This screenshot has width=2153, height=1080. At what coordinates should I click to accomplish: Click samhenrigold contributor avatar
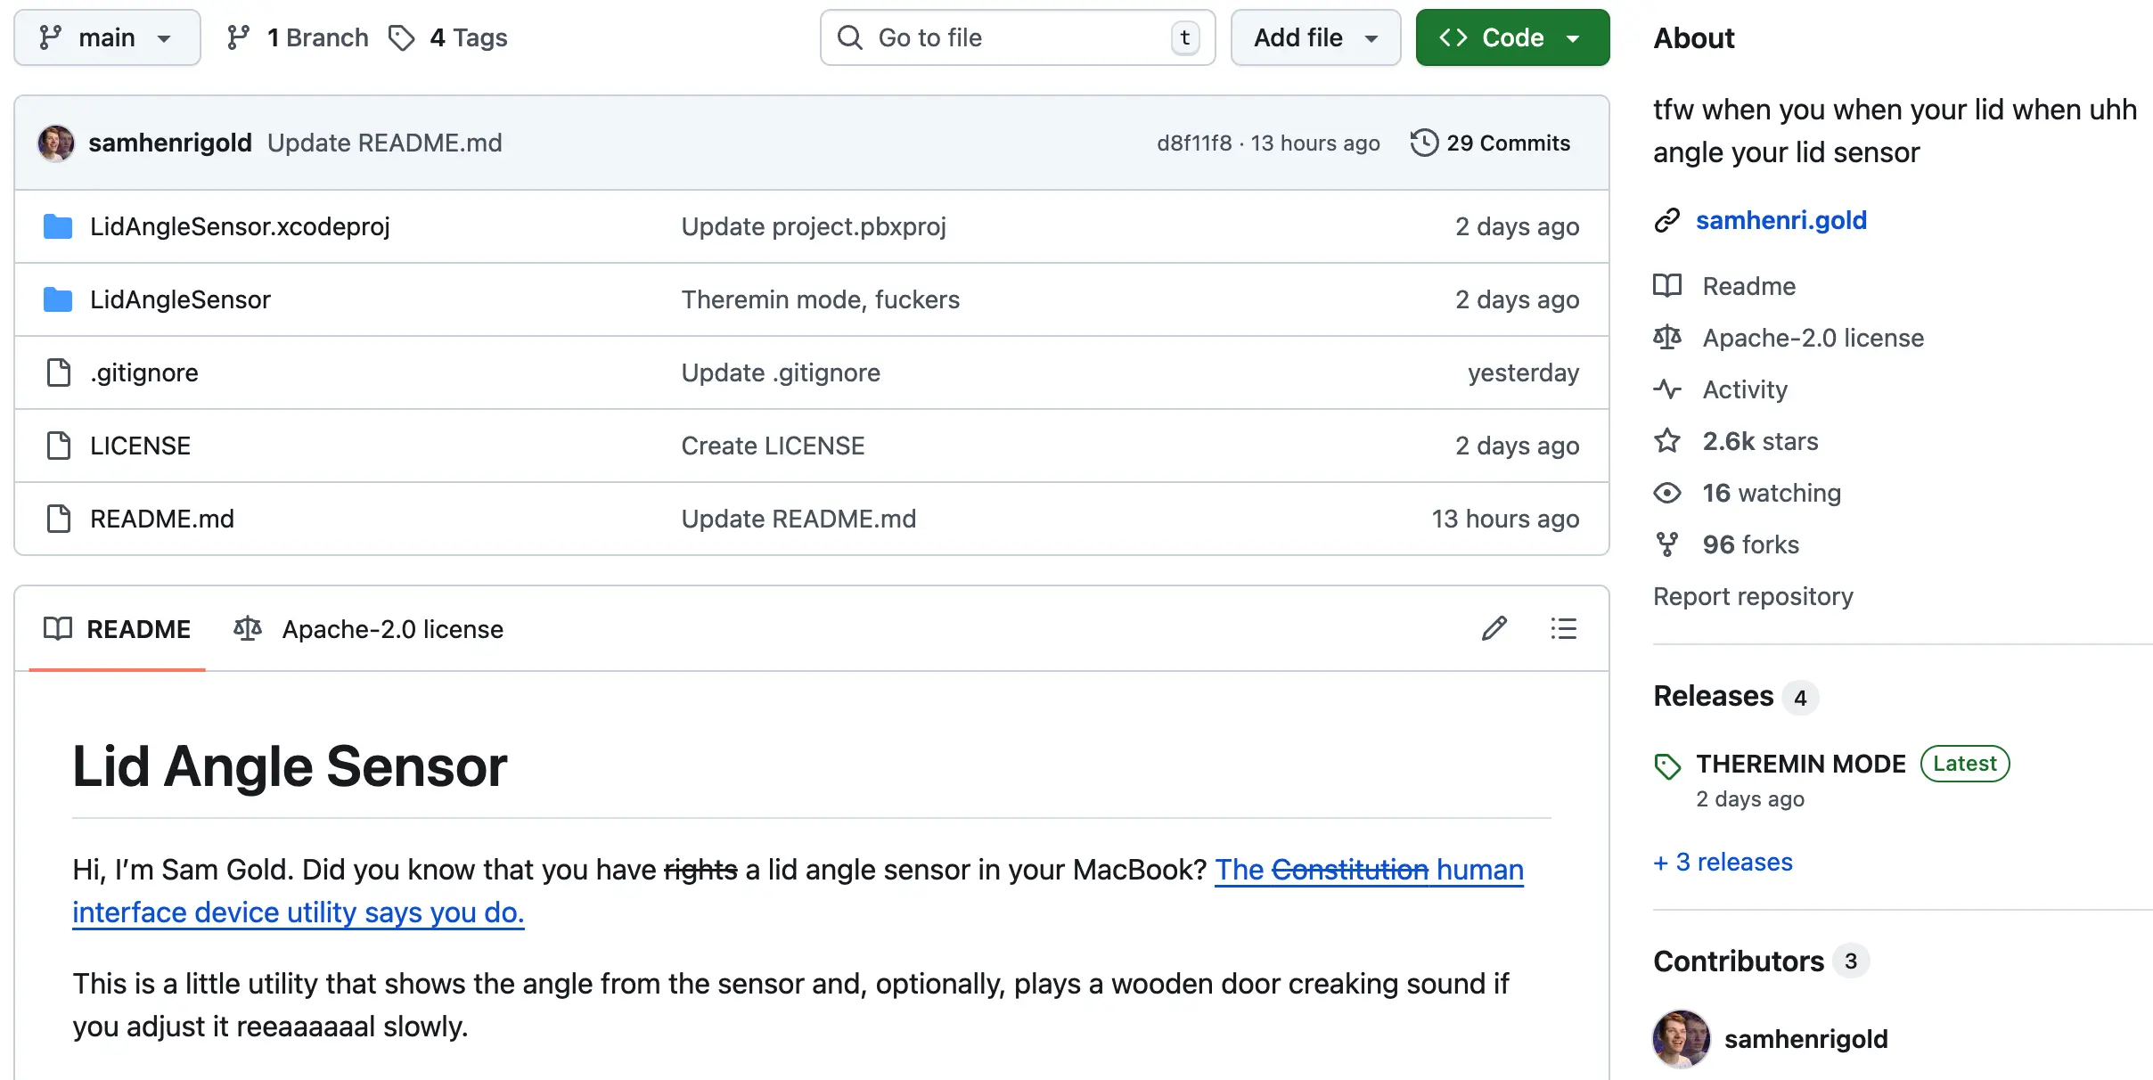click(x=1682, y=1038)
